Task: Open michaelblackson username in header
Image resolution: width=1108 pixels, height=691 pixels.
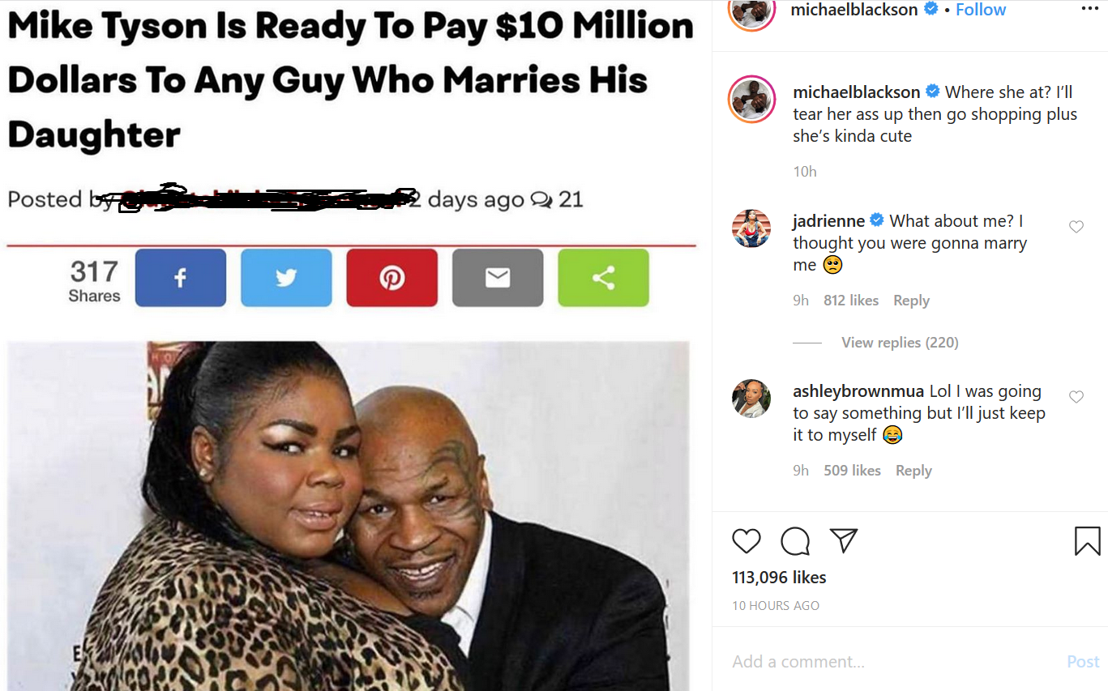Action: coord(853,10)
